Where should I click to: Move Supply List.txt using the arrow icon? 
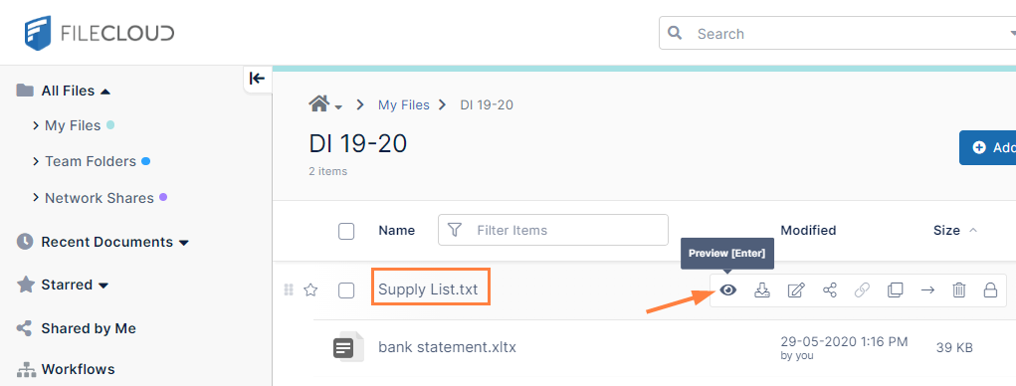[x=927, y=290]
